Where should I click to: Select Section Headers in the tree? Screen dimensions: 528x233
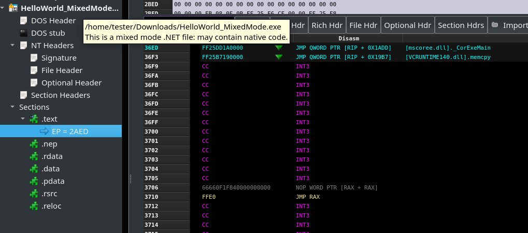61,95
